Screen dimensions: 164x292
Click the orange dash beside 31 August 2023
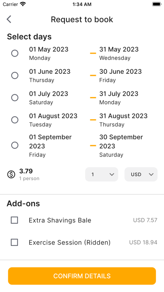click(x=93, y=120)
